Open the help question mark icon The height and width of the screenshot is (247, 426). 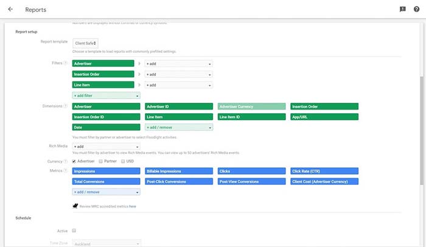pos(416,9)
